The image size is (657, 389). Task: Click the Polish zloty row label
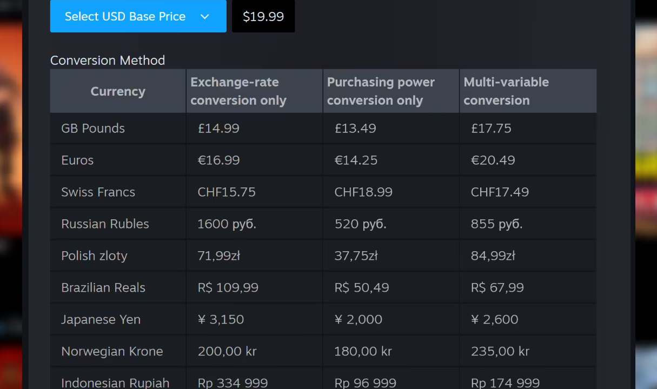[94, 256]
